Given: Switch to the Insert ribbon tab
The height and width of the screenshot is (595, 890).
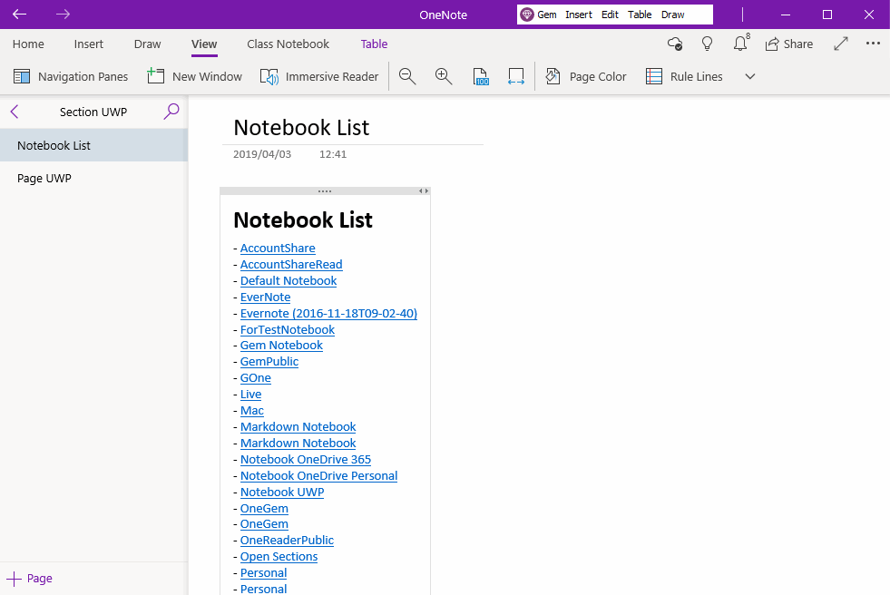Looking at the screenshot, I should pyautogui.click(x=89, y=44).
